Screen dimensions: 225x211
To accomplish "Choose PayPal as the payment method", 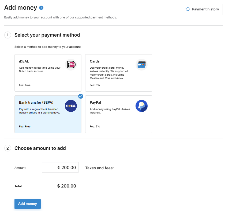I will (119, 114).
